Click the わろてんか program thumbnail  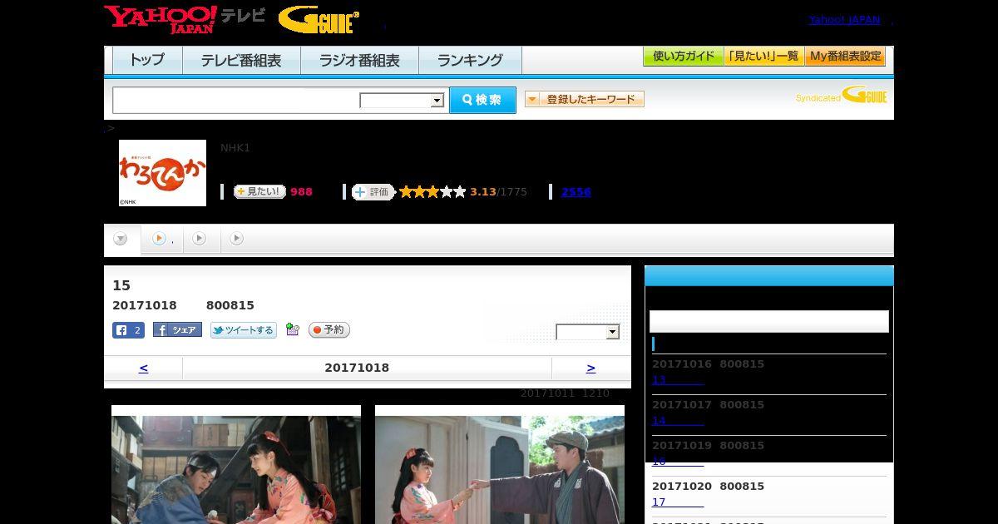[162, 173]
